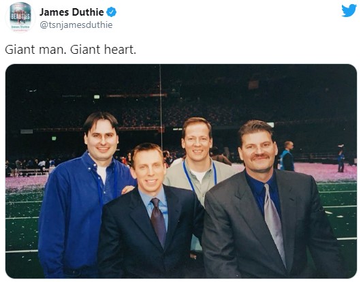The width and height of the screenshot is (363, 282).
Task: Click the tweet text 'Giant man. Giant heart.'
Action: pos(70,50)
